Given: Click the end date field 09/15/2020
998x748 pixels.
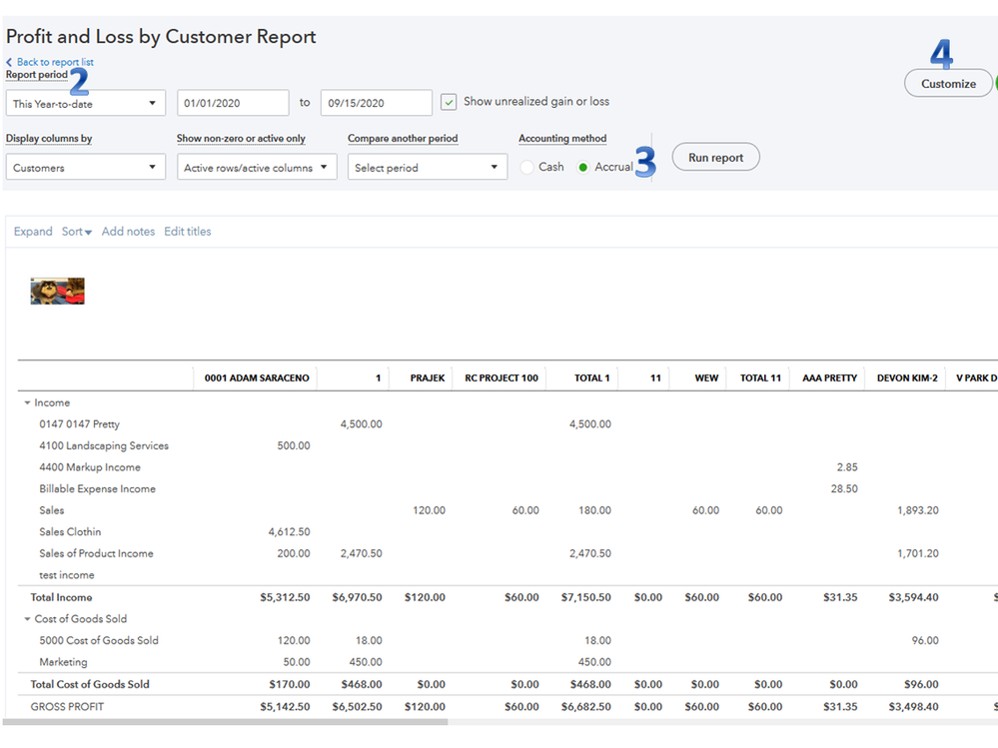Looking at the screenshot, I should coord(377,103).
